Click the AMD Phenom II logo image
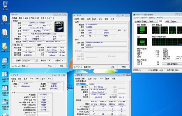The image size is (182, 116). click(x=59, y=27)
